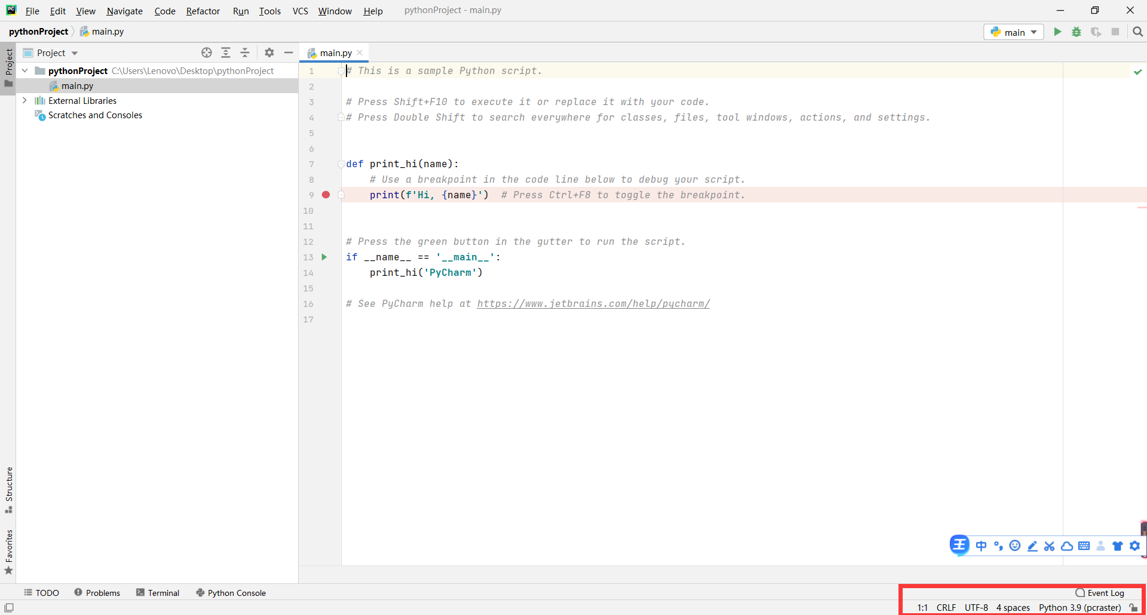The image size is (1147, 615).
Task: Open the Structure side tab
Action: (x=8, y=490)
